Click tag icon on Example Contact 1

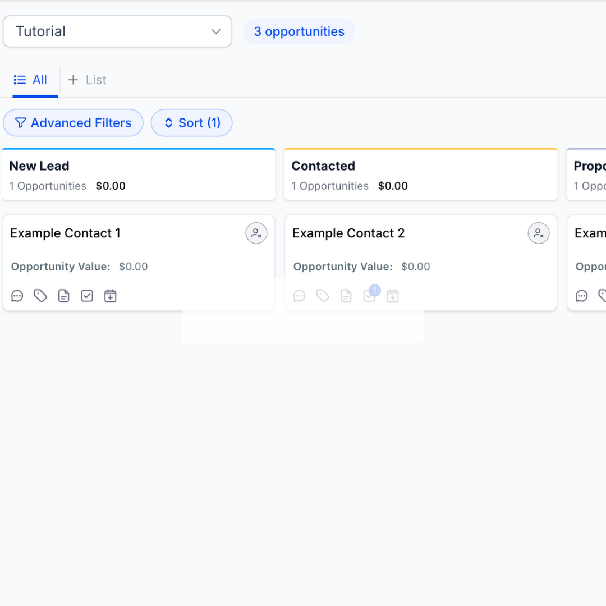click(x=40, y=296)
